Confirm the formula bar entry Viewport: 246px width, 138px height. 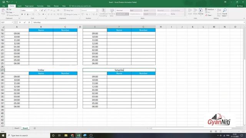(25, 22)
